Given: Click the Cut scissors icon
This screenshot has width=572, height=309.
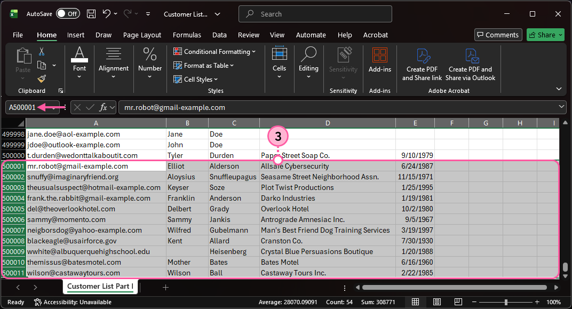Looking at the screenshot, I should pyautogui.click(x=42, y=51).
